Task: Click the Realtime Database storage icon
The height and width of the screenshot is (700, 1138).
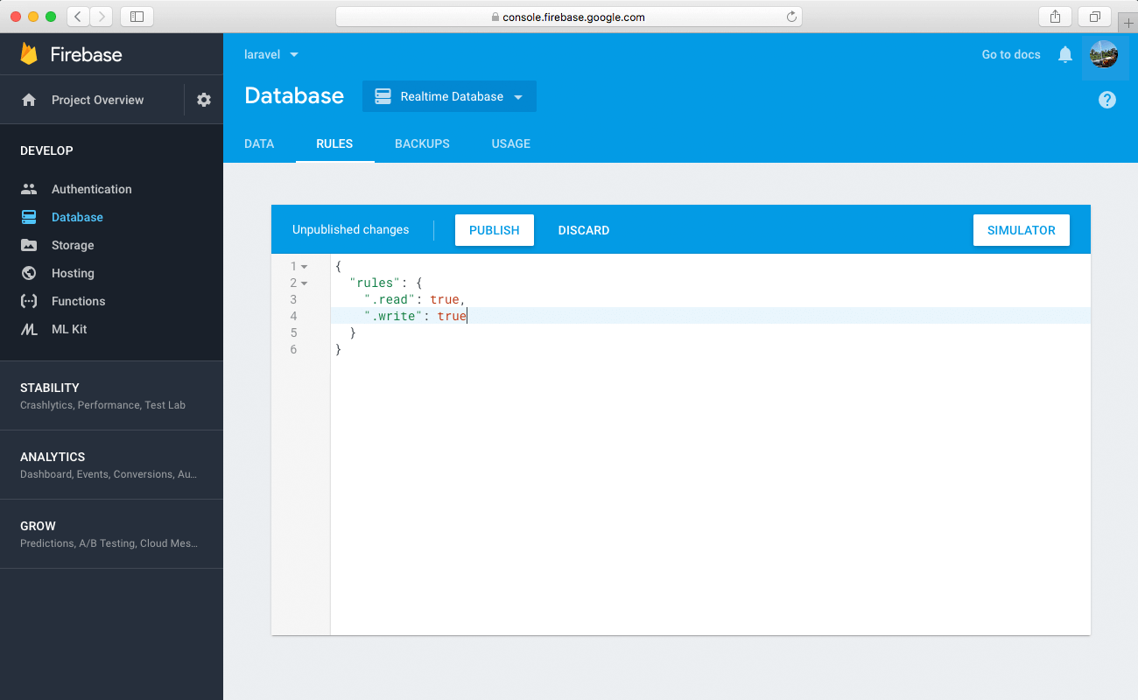Action: point(383,96)
